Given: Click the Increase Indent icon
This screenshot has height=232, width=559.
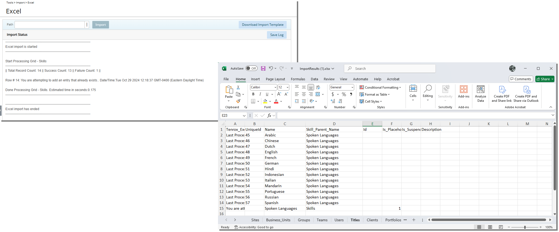Looking at the screenshot, I should 304,101.
